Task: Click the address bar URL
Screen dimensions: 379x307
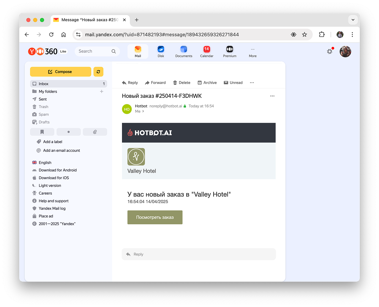Action: 162,35
